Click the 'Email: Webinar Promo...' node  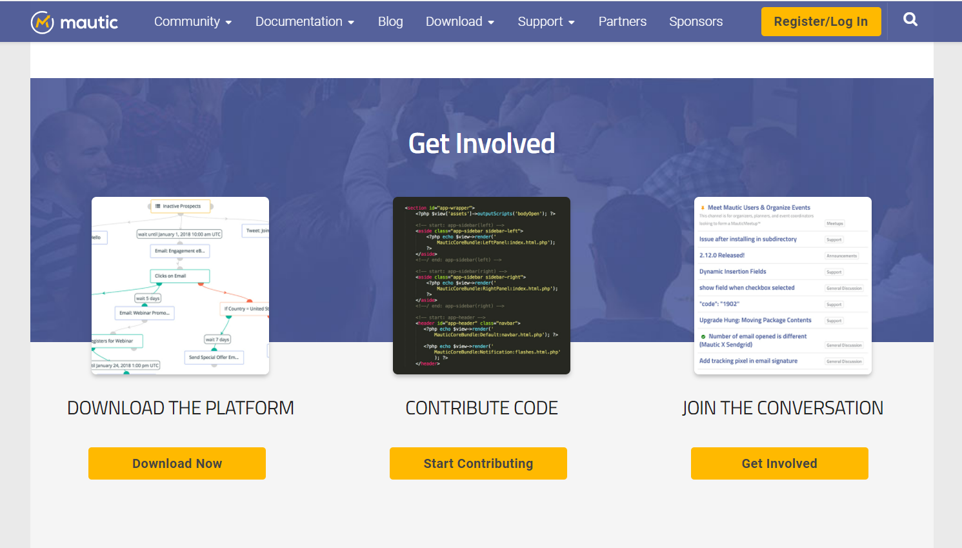point(145,313)
